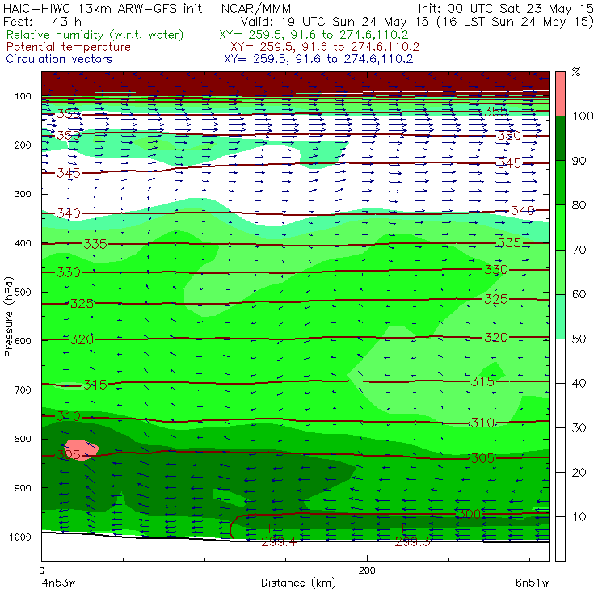Click the '%' unit label above legend
The width and height of the screenshot is (598, 598).
[x=576, y=71]
